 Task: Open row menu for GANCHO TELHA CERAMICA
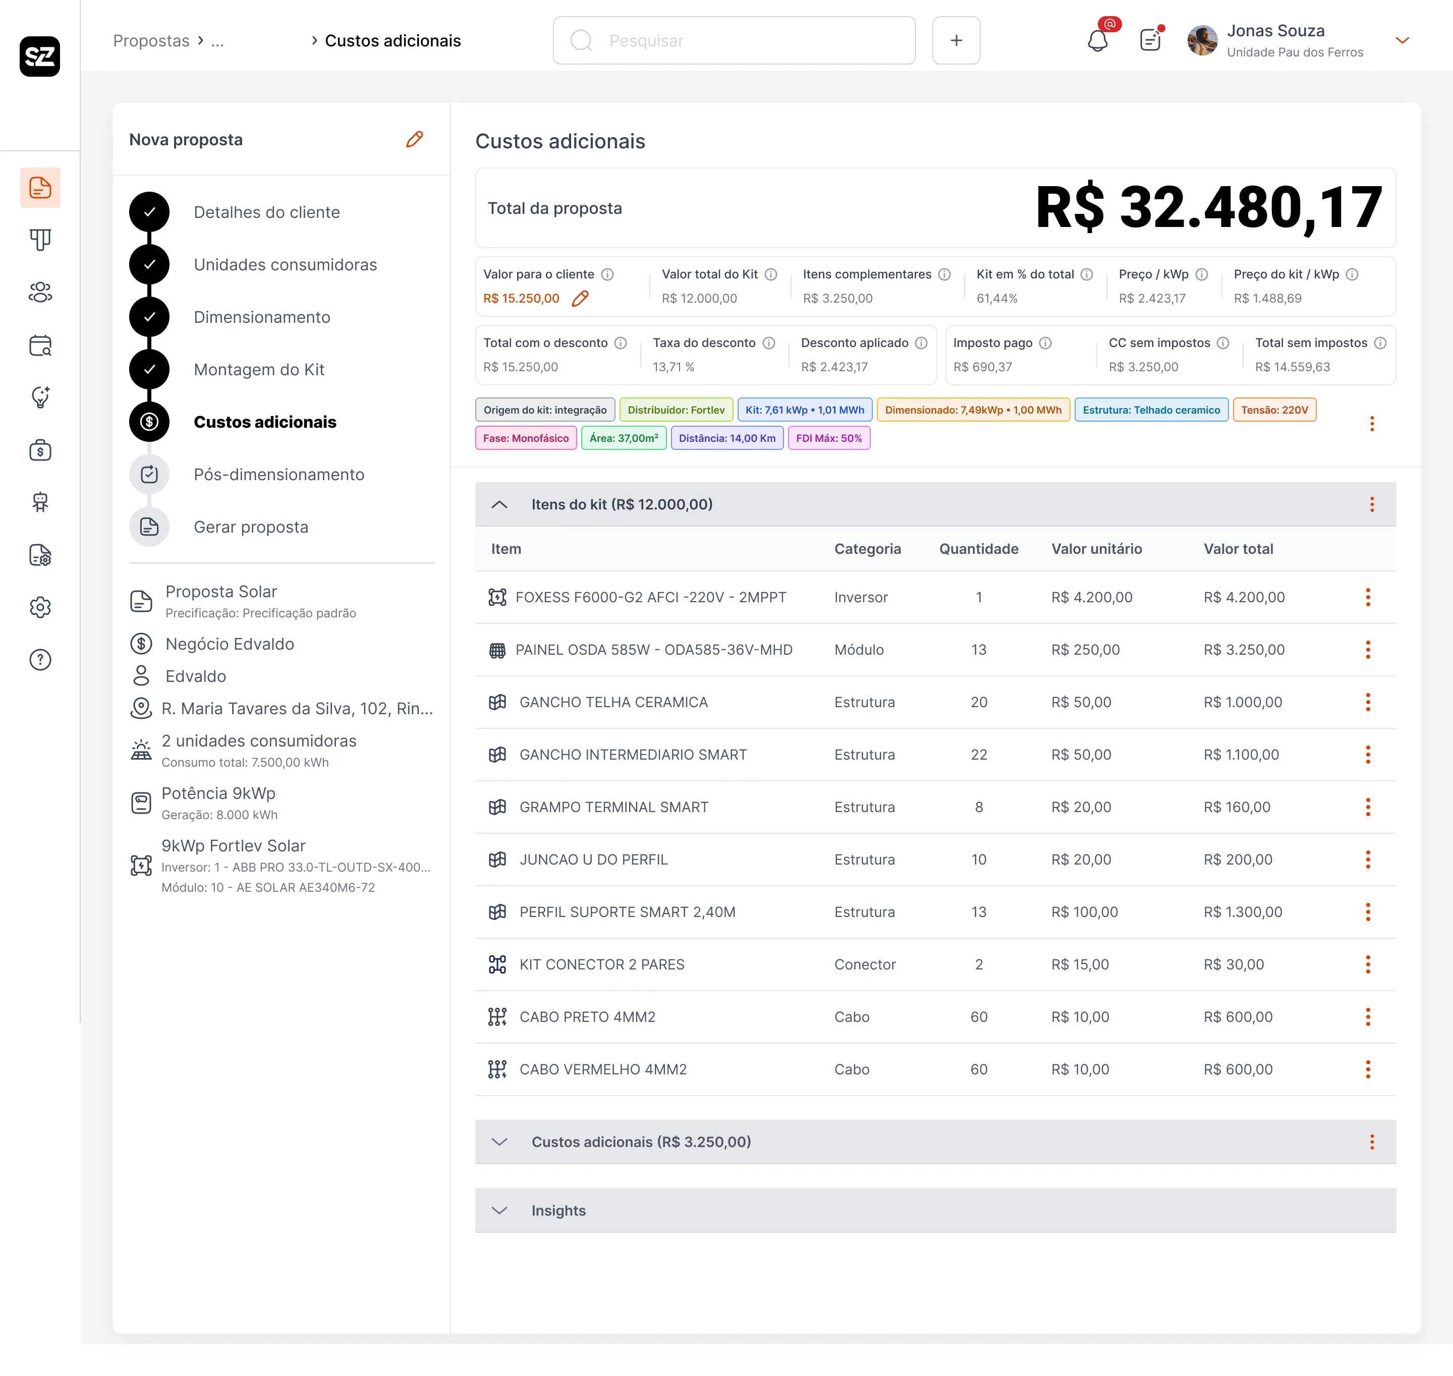click(x=1367, y=702)
